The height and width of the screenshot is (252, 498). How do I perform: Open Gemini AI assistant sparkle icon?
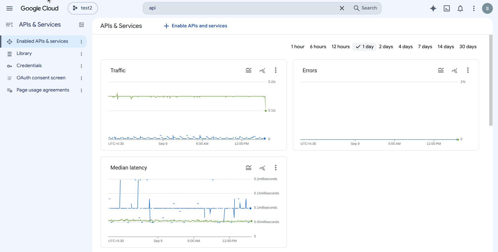tap(433, 8)
